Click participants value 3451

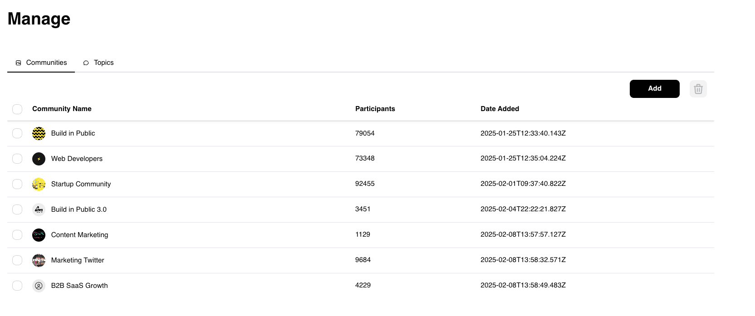coord(363,209)
